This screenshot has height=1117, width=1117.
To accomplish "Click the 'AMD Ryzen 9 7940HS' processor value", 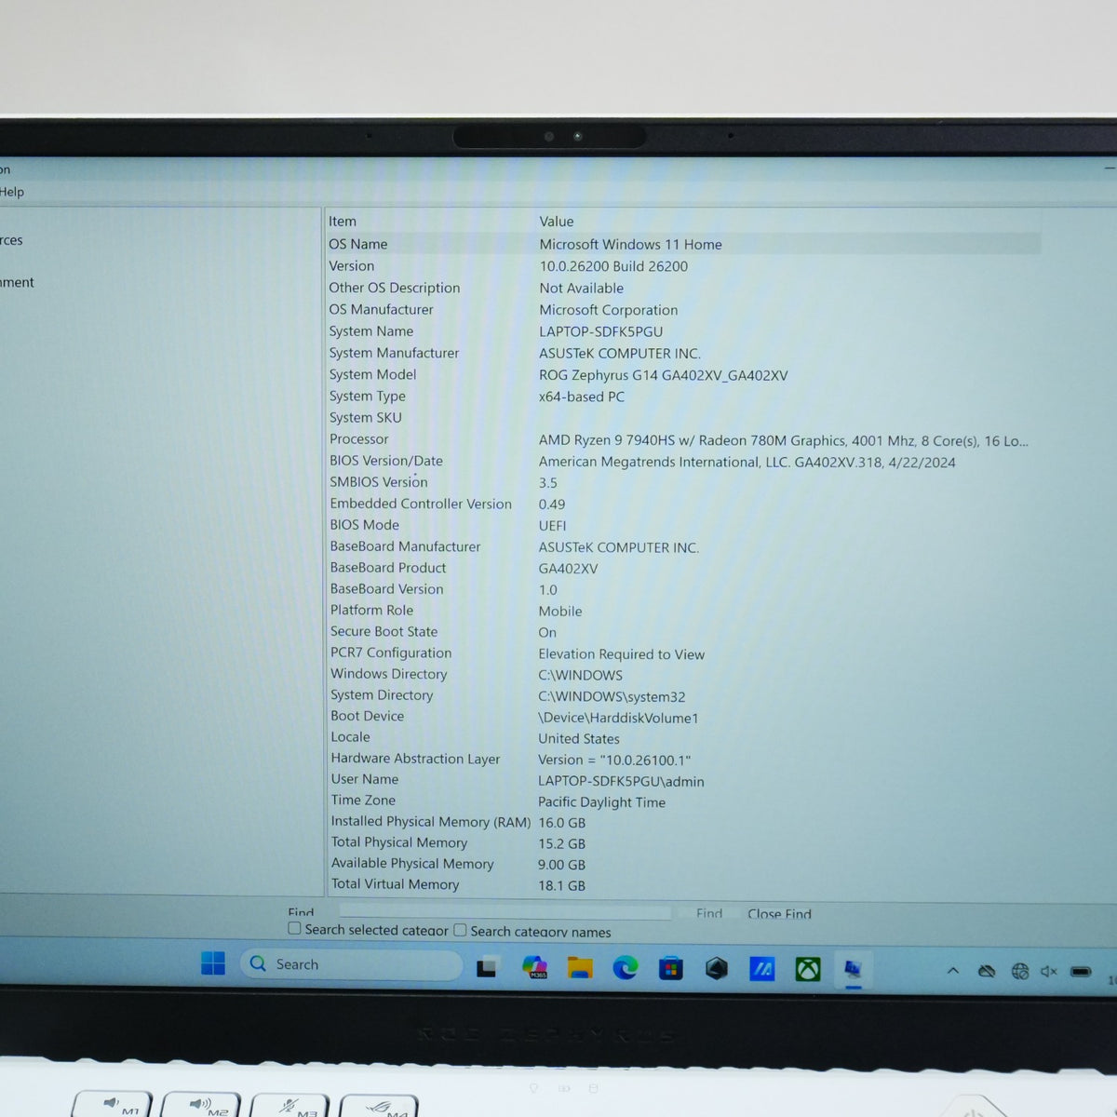I will [x=784, y=440].
